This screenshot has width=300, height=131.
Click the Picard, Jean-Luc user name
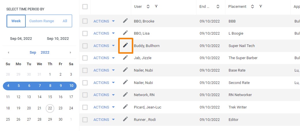click(147, 107)
